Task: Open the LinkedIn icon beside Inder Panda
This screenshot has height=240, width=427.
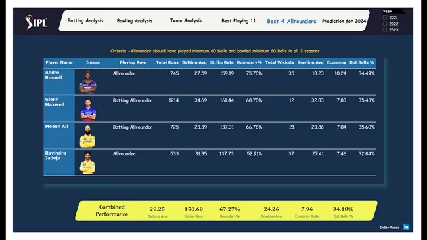Action: coord(406,227)
